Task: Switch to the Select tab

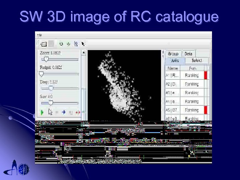Action: tap(197, 60)
